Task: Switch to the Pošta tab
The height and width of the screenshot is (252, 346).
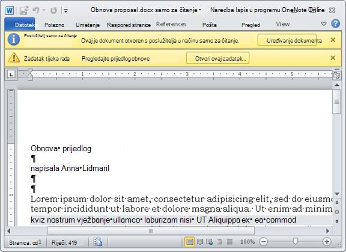Action: [x=210, y=25]
